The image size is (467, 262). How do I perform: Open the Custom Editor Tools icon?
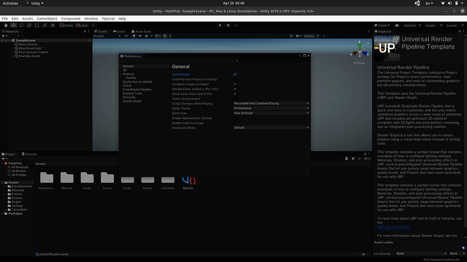(x=52, y=25)
